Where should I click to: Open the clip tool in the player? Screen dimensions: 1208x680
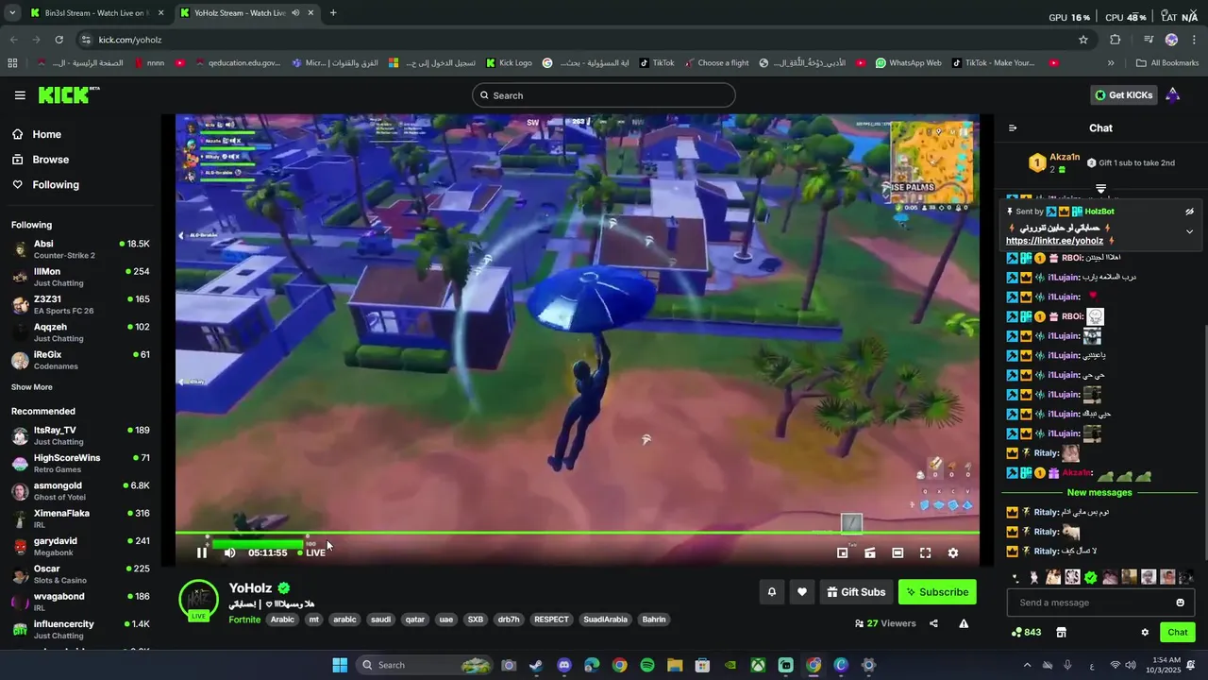(870, 552)
